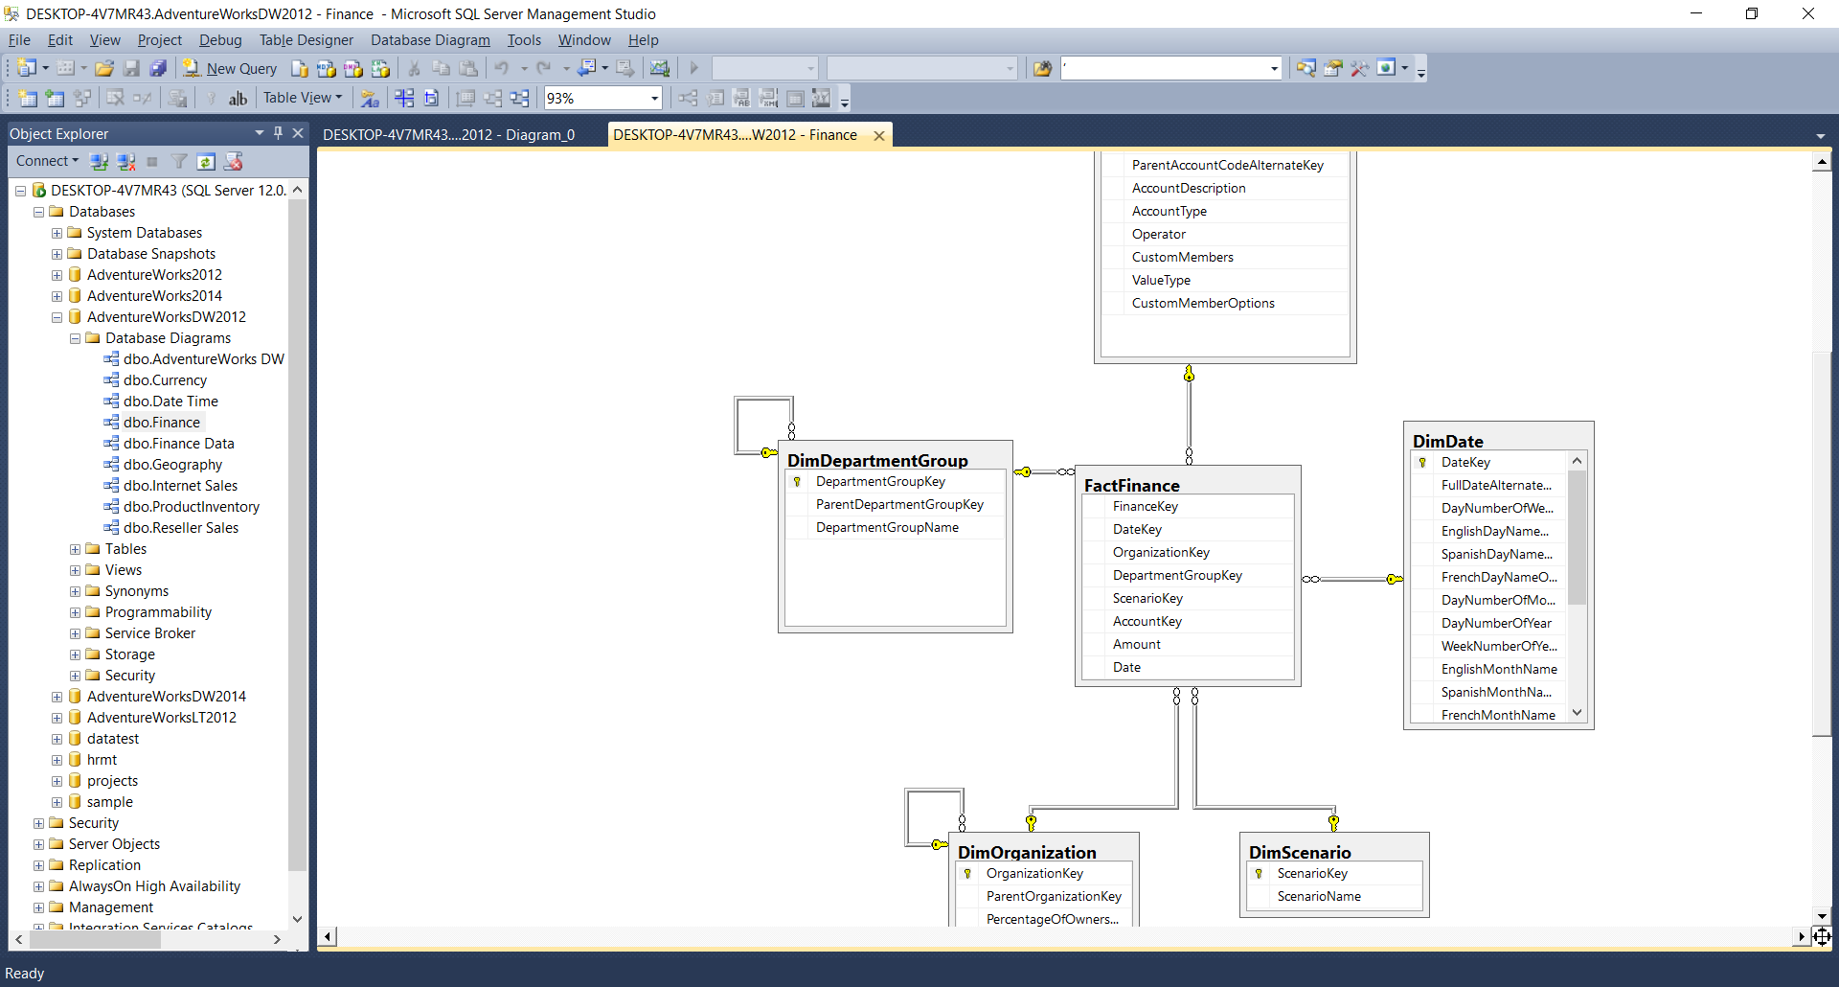Expand the Tables folder
Screen dimensions: 1839x987
(x=75, y=549)
